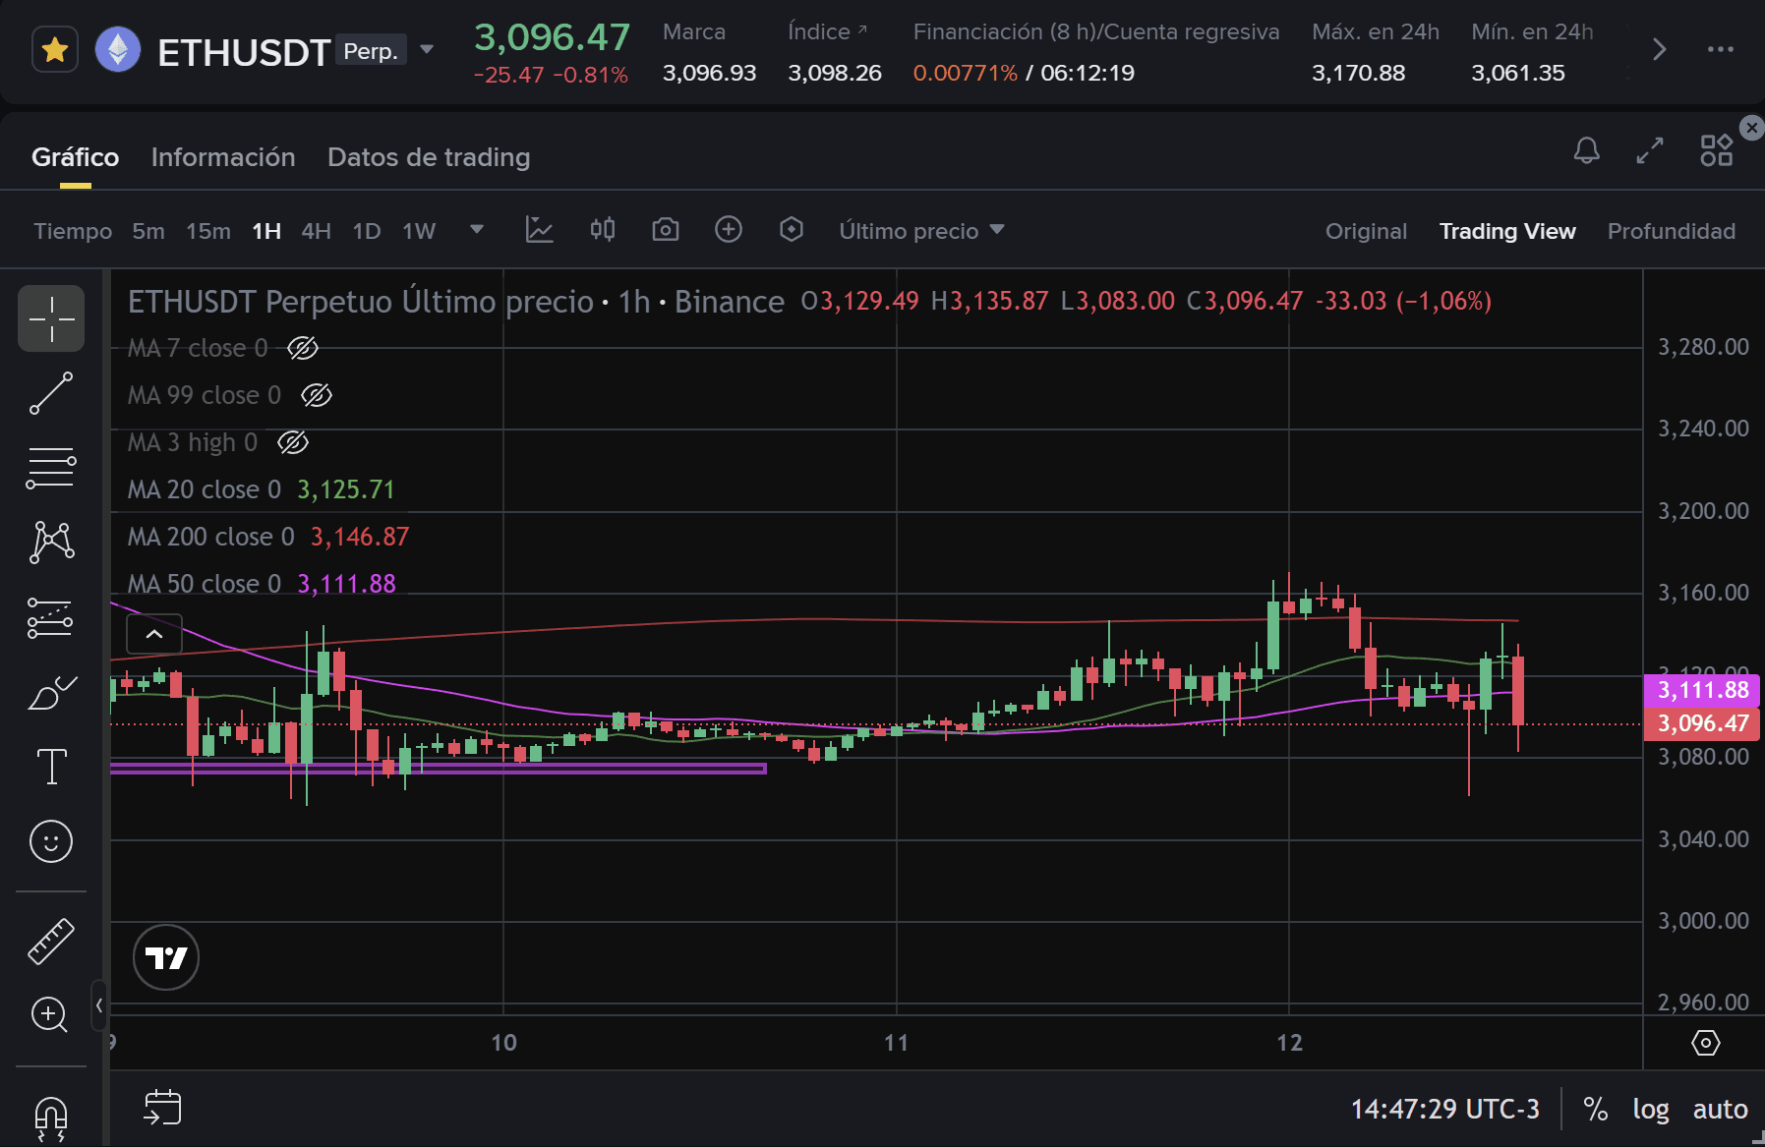Screen dimensions: 1765x1147
Task: Select the ruler measure tool
Action: [51, 941]
